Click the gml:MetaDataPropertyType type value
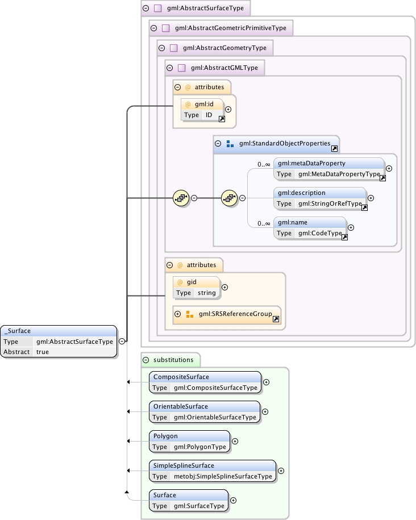This screenshot has width=416, height=520. pyautogui.click(x=339, y=174)
